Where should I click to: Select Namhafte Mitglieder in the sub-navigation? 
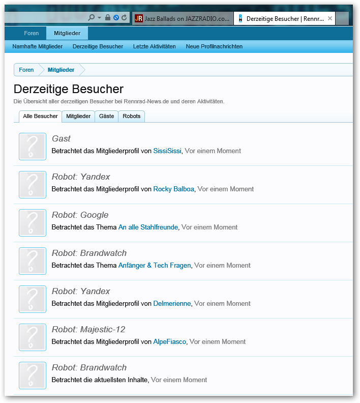[x=38, y=46]
